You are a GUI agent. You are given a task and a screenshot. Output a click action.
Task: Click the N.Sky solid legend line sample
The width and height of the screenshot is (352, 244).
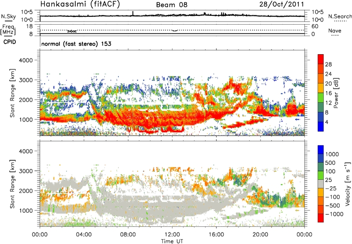pos(8,21)
